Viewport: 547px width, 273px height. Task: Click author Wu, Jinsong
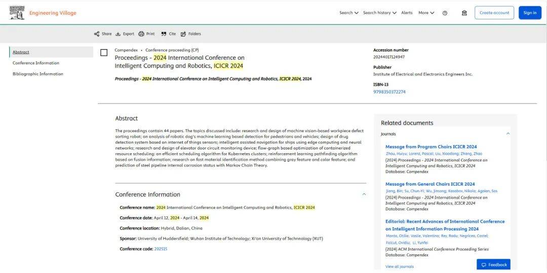[436, 191]
